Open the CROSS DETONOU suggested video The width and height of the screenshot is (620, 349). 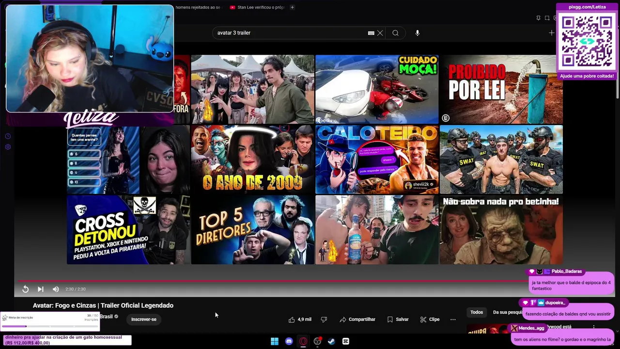tap(128, 230)
